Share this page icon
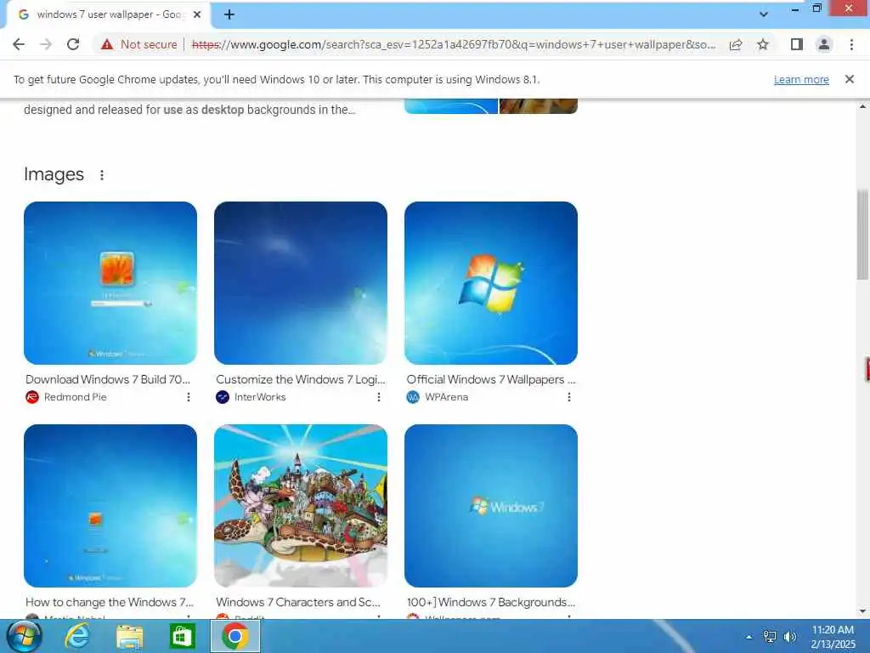Viewport: 870px width, 653px height. point(736,44)
